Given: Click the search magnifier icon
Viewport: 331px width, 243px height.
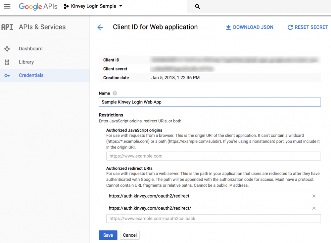Looking at the screenshot, I should click(x=197, y=6).
